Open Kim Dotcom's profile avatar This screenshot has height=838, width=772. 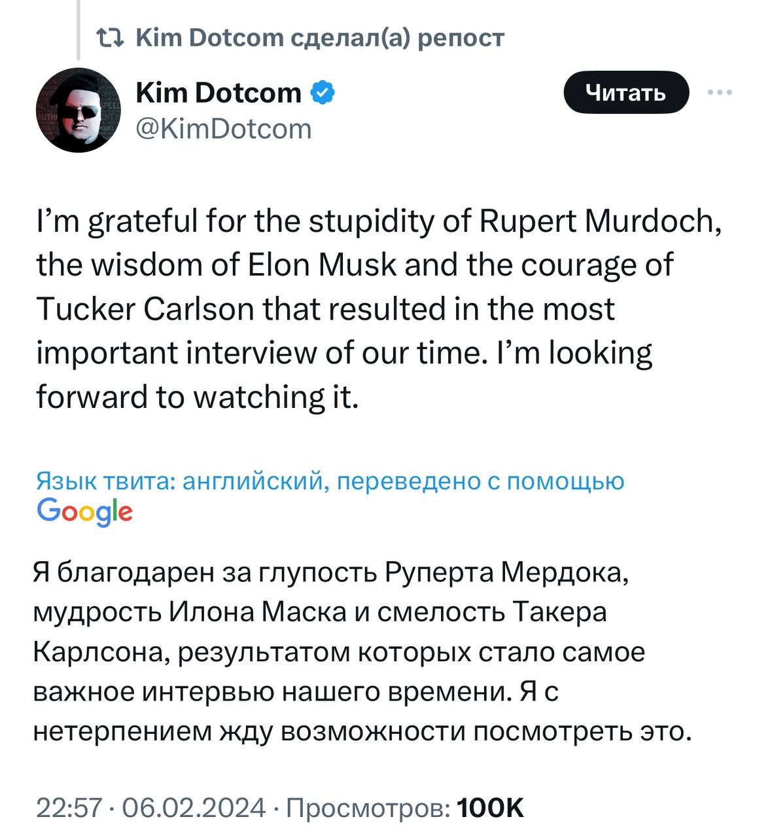click(78, 110)
